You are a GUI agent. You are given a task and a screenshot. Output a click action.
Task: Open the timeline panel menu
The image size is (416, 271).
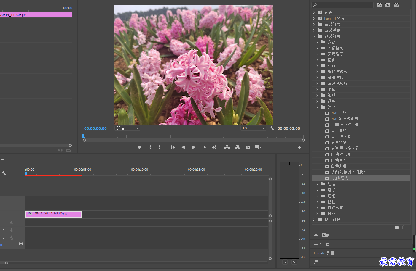[x=2, y=159]
